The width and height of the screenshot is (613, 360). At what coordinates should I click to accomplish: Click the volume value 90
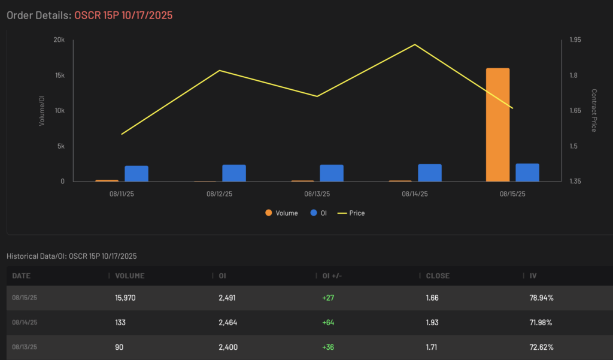click(119, 347)
